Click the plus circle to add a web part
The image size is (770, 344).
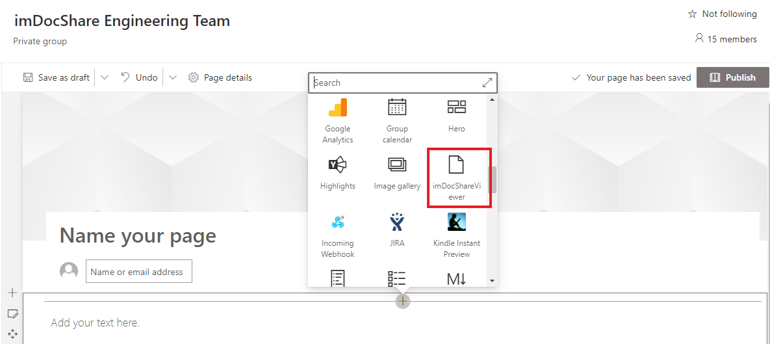pos(402,300)
